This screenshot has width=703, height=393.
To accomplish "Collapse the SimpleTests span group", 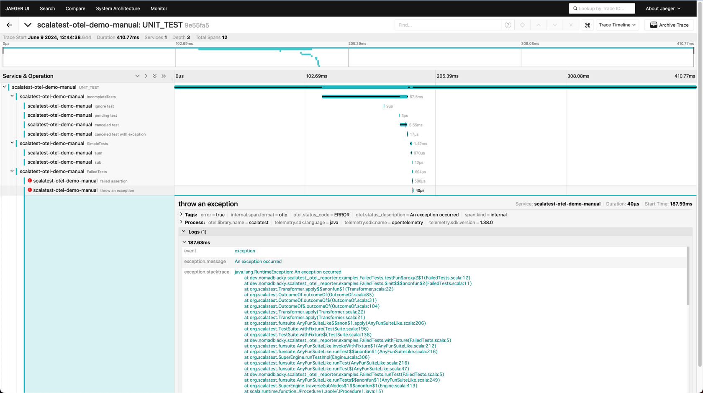I will point(12,143).
